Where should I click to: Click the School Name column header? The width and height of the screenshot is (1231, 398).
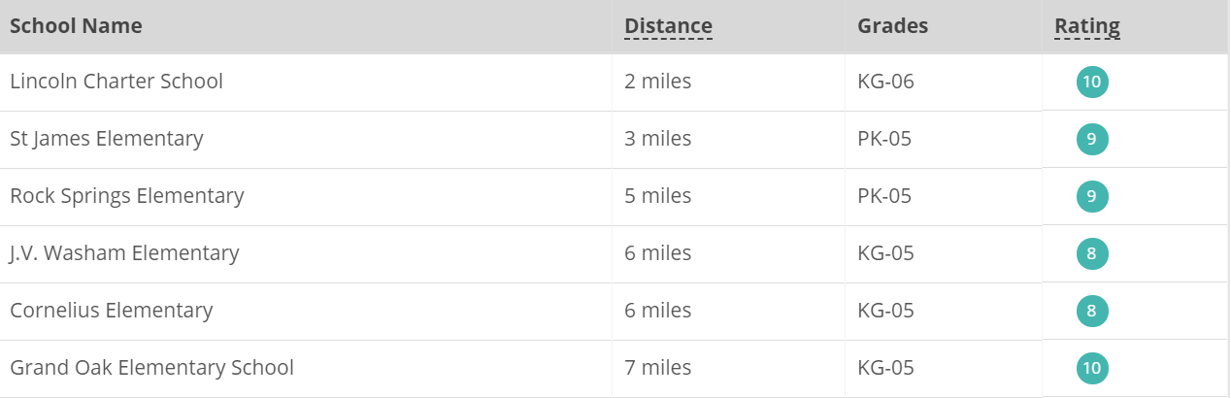[76, 26]
